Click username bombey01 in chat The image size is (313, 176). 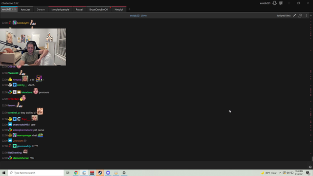[23, 23]
